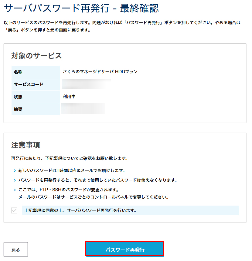Click arrow bullet beside 新しいパスワードは1時間以内 notice

[15, 171]
